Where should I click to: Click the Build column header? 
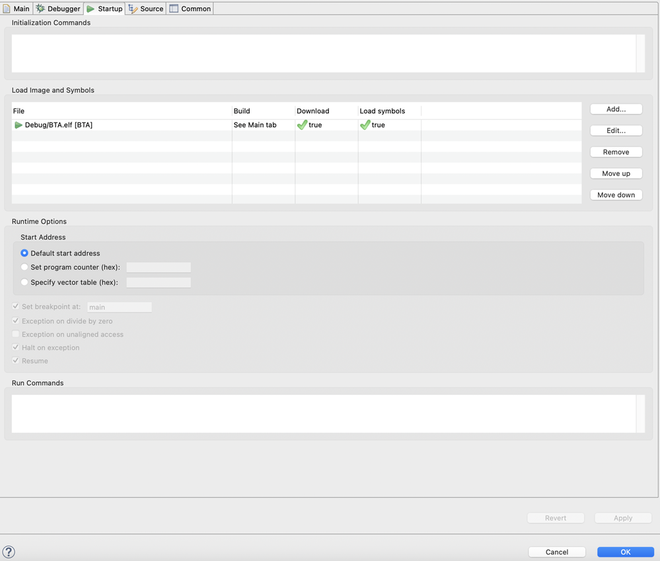[x=264, y=111]
